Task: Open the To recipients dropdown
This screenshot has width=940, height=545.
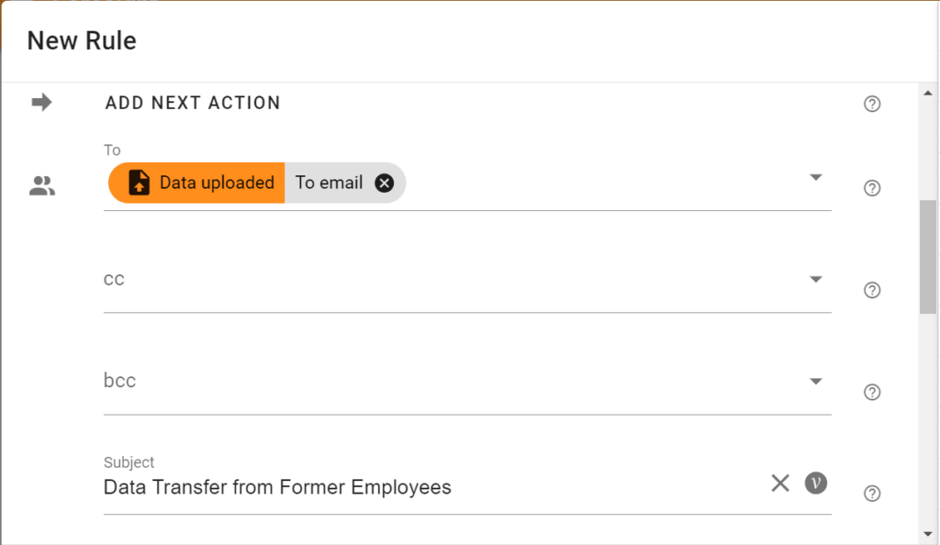Action: click(816, 179)
